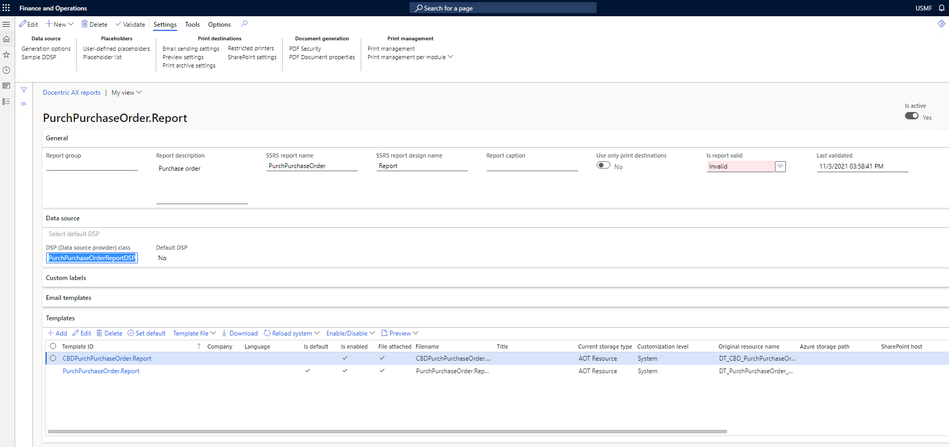Click the Search for a page box
Image resolution: width=949 pixels, height=447 pixels.
(503, 8)
